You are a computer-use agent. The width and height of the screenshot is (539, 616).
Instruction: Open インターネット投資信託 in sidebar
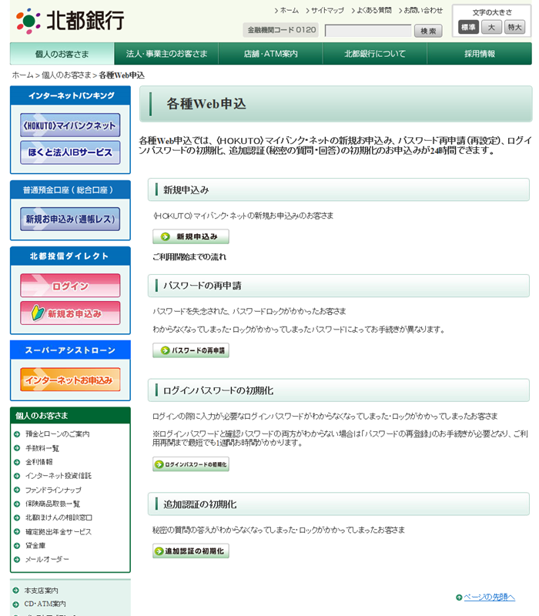point(59,476)
